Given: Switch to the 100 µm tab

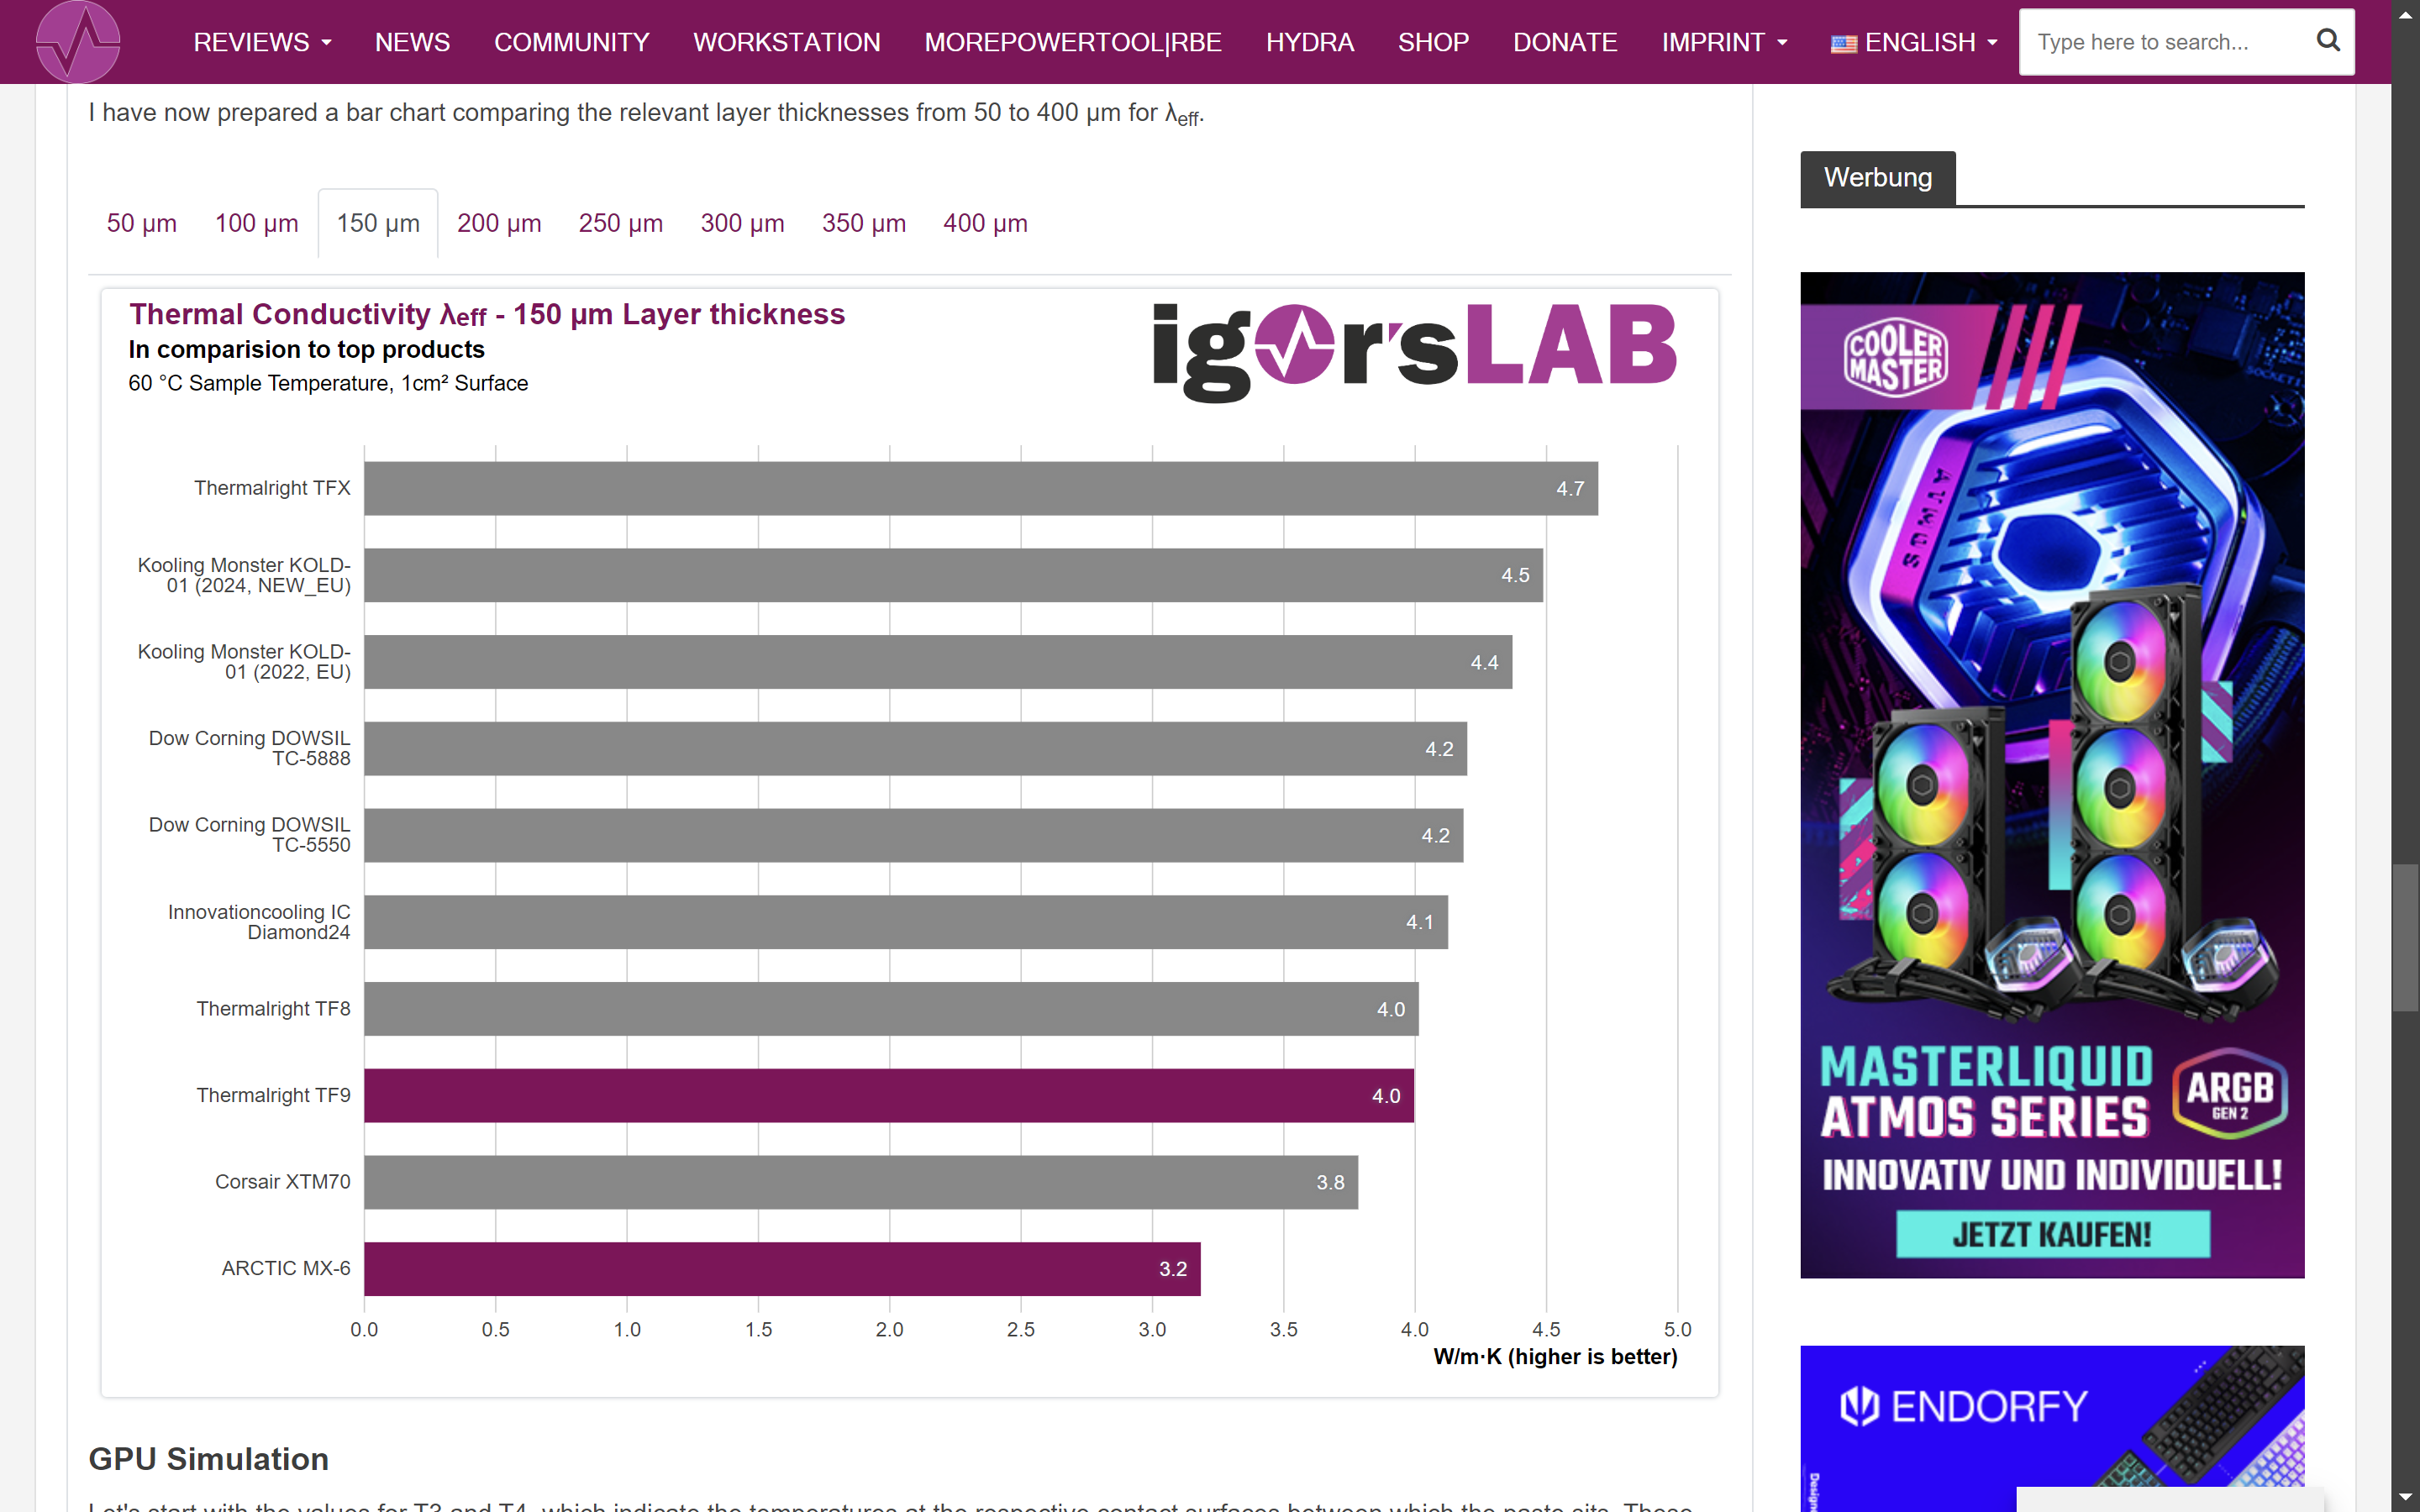Looking at the screenshot, I should coord(256,223).
